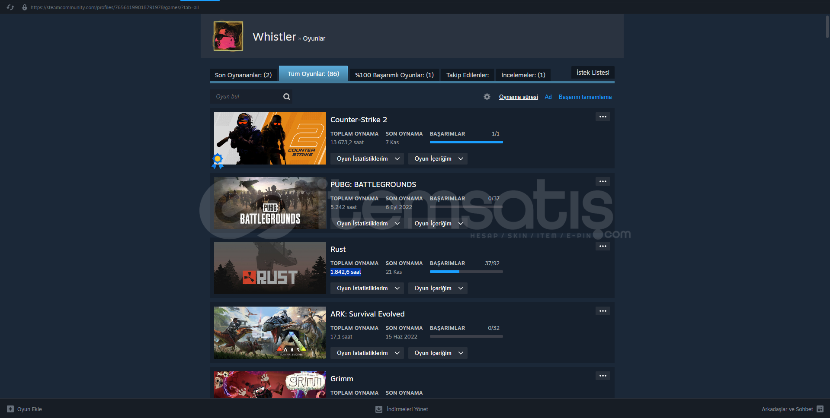Open Takip Edilenler tab
830x418 pixels.
coord(468,75)
